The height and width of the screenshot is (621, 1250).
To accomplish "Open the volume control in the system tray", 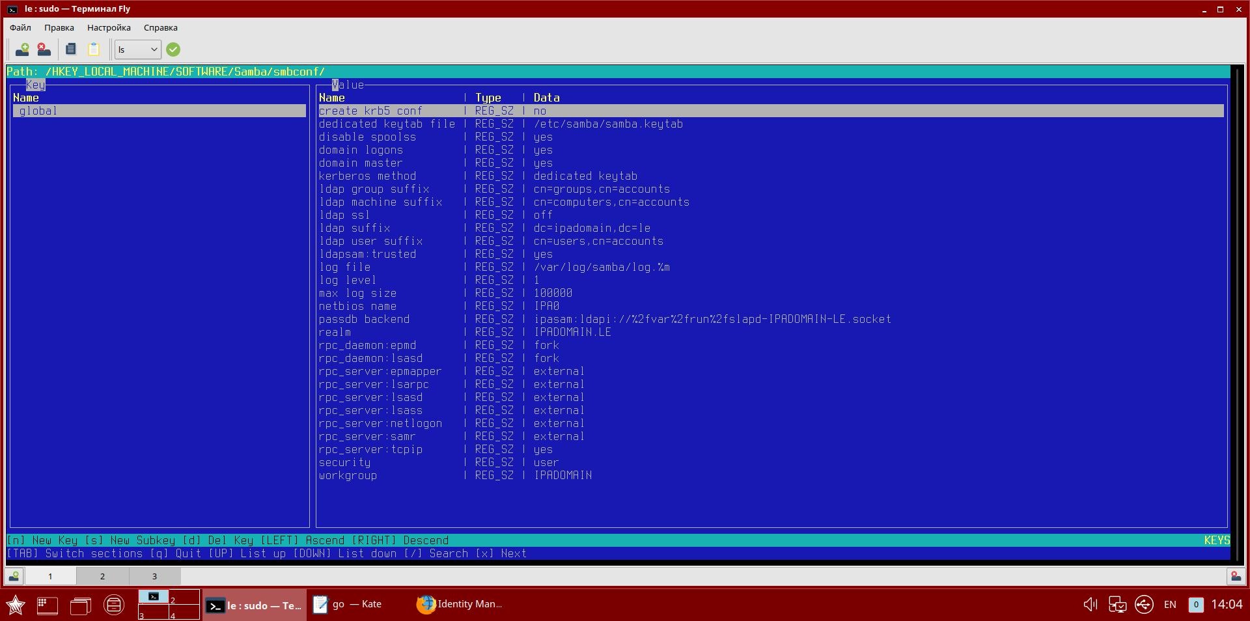I will [x=1090, y=605].
